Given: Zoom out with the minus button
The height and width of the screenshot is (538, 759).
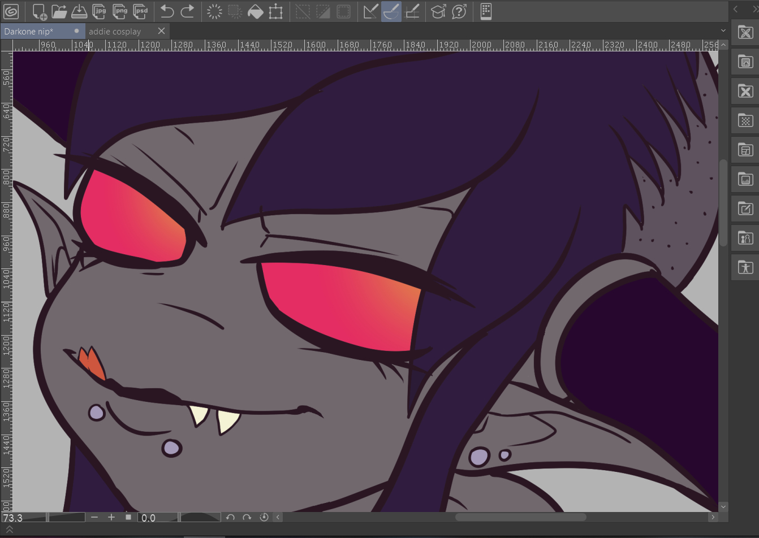Looking at the screenshot, I should click(x=94, y=517).
